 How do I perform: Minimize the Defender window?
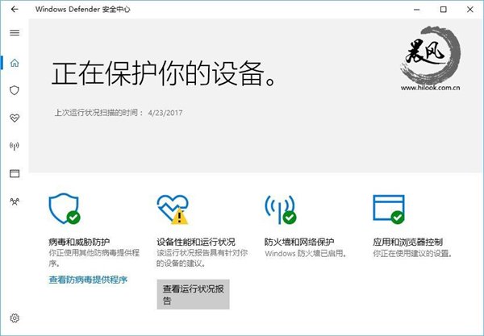click(417, 10)
